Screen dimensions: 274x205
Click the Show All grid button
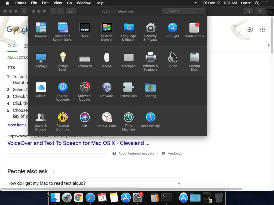[x=71, y=11]
